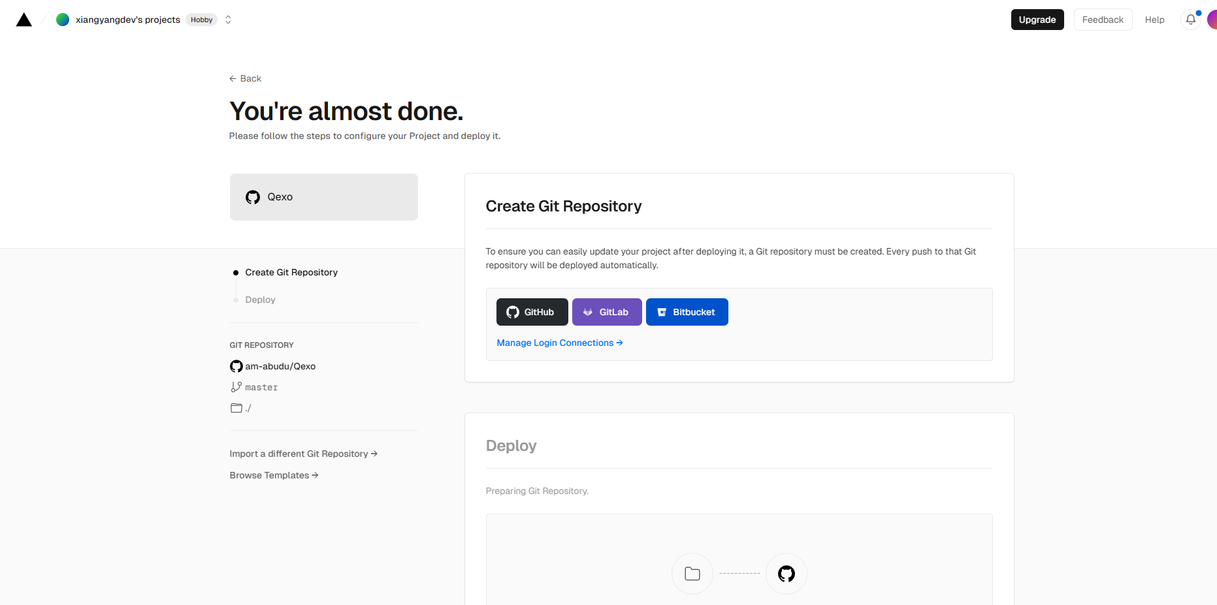Open user profile avatar
Image resolution: width=1217 pixels, height=605 pixels.
[x=1212, y=20]
